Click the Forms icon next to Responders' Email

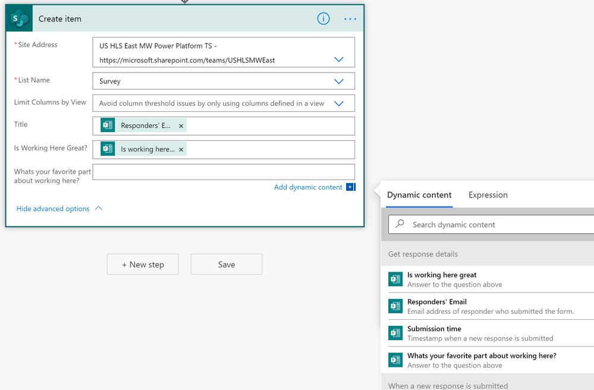click(395, 306)
